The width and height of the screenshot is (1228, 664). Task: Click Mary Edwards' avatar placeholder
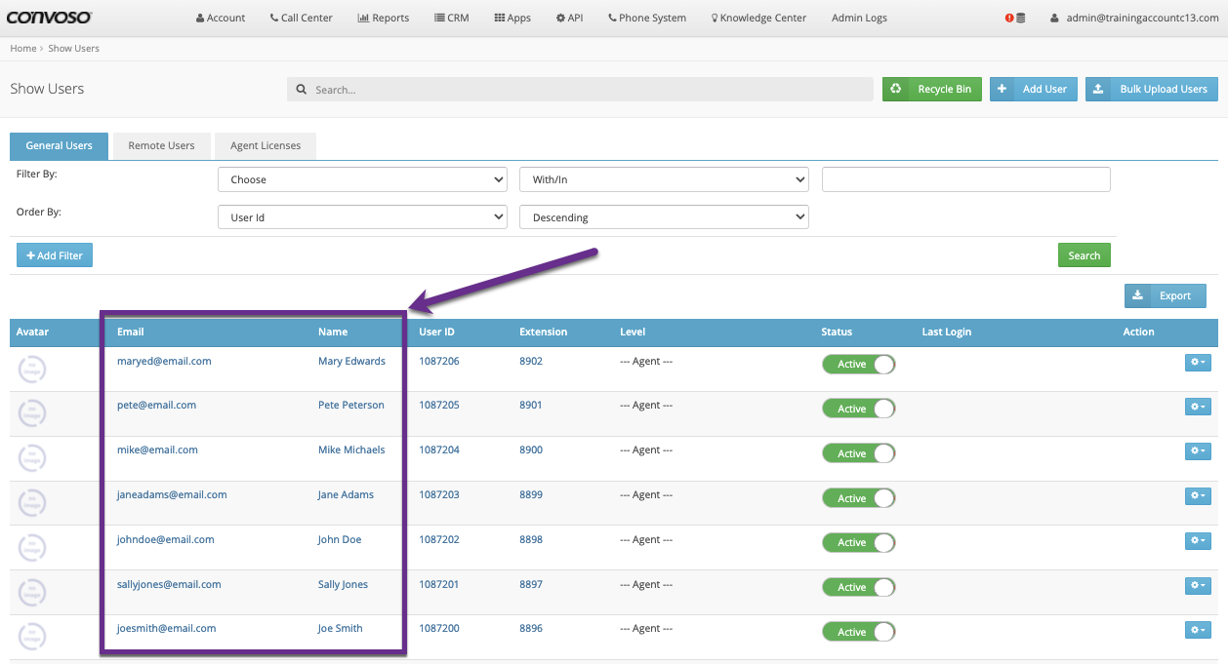point(32,369)
